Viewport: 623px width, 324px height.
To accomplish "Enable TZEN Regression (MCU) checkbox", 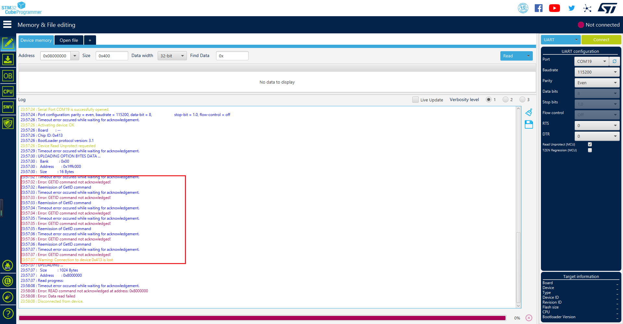I will point(590,150).
